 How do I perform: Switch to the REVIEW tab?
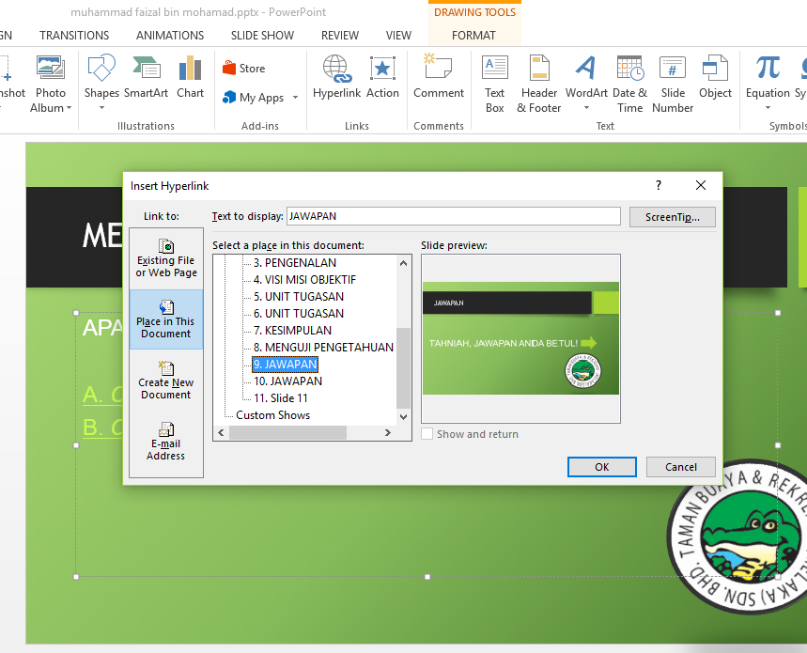(340, 36)
